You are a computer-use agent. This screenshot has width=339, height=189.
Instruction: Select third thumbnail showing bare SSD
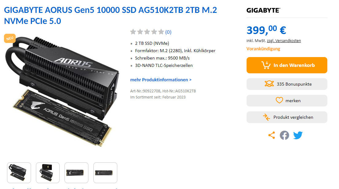pos(76,172)
